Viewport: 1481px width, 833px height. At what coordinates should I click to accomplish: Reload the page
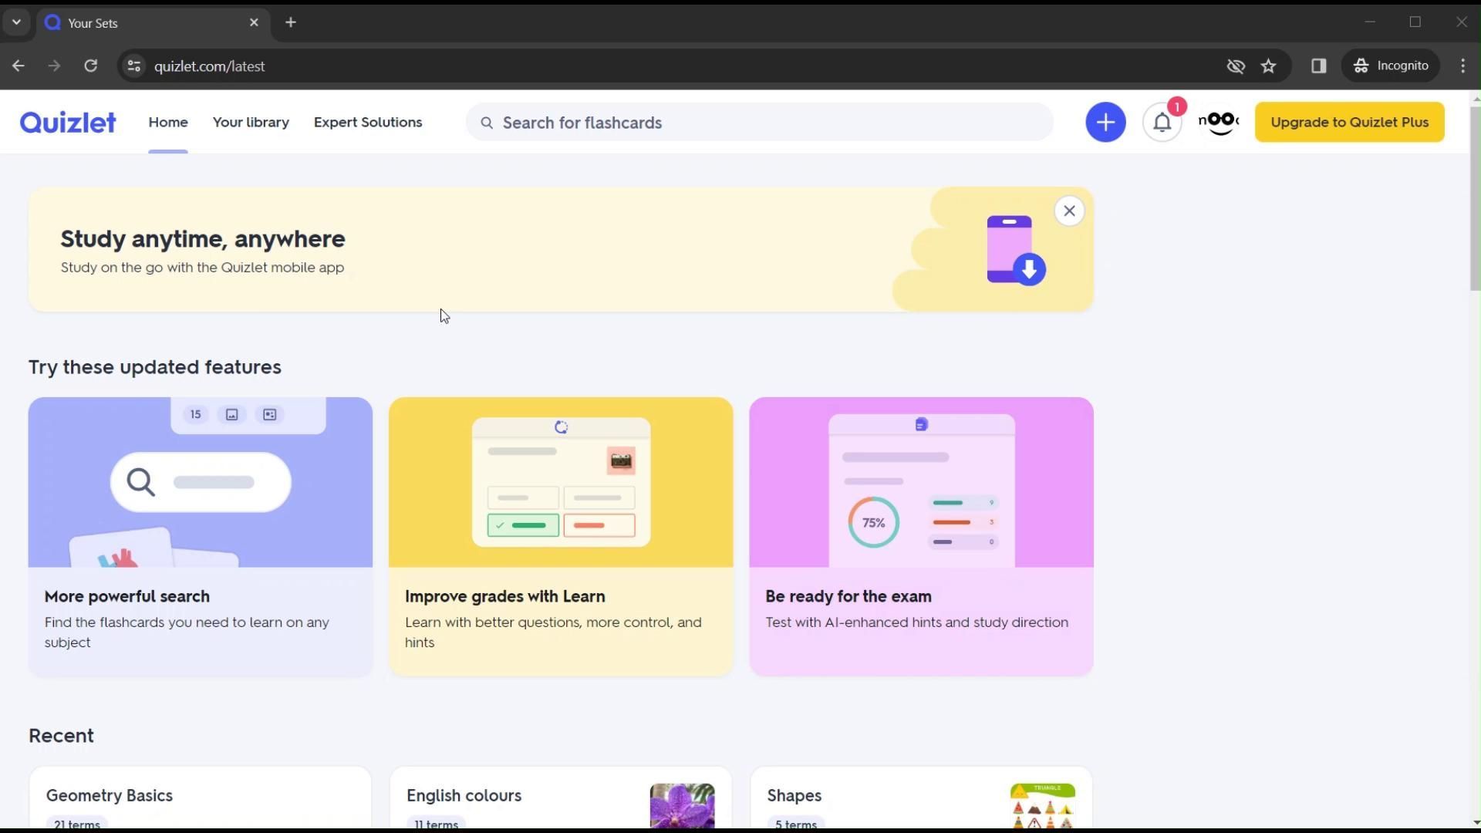pyautogui.click(x=91, y=66)
